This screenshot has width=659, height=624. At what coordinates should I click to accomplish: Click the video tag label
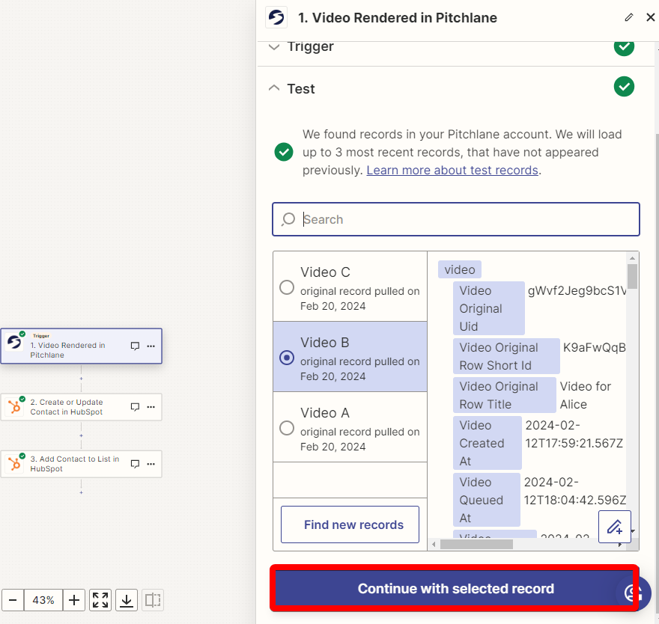point(460,269)
